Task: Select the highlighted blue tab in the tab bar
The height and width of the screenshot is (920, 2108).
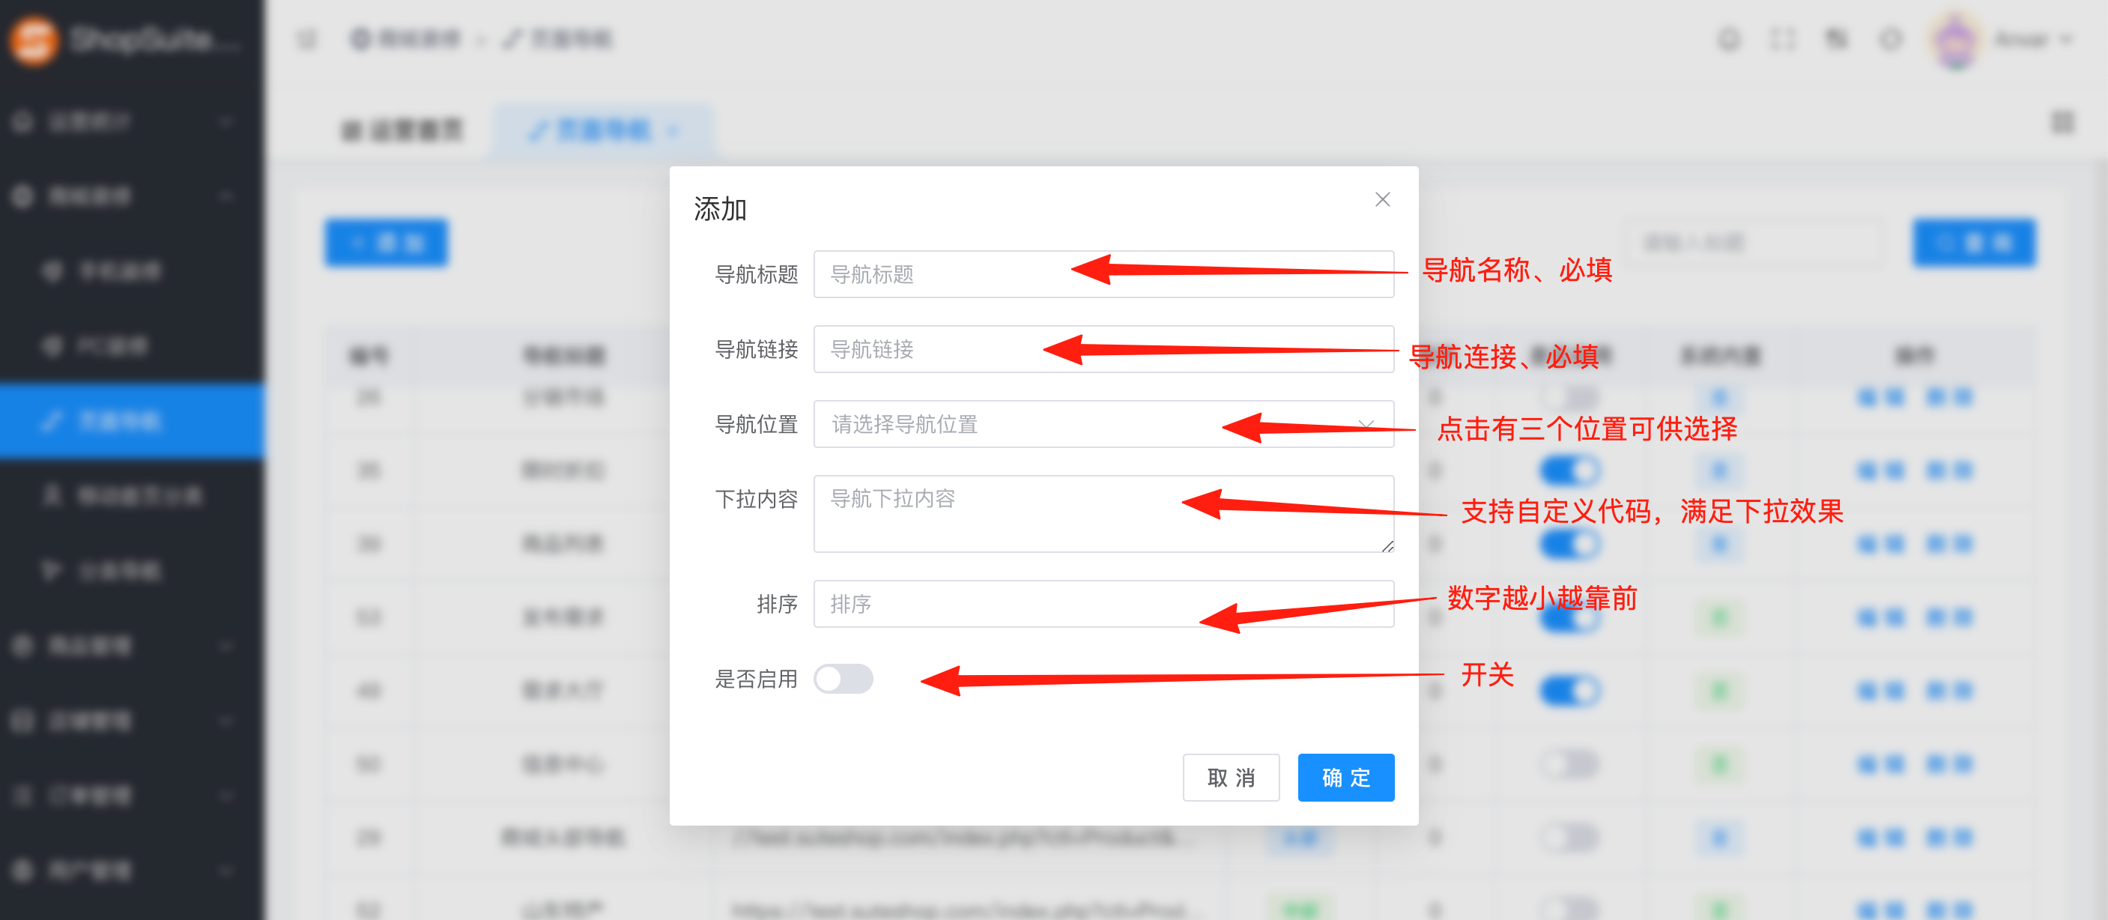Action: (x=602, y=130)
